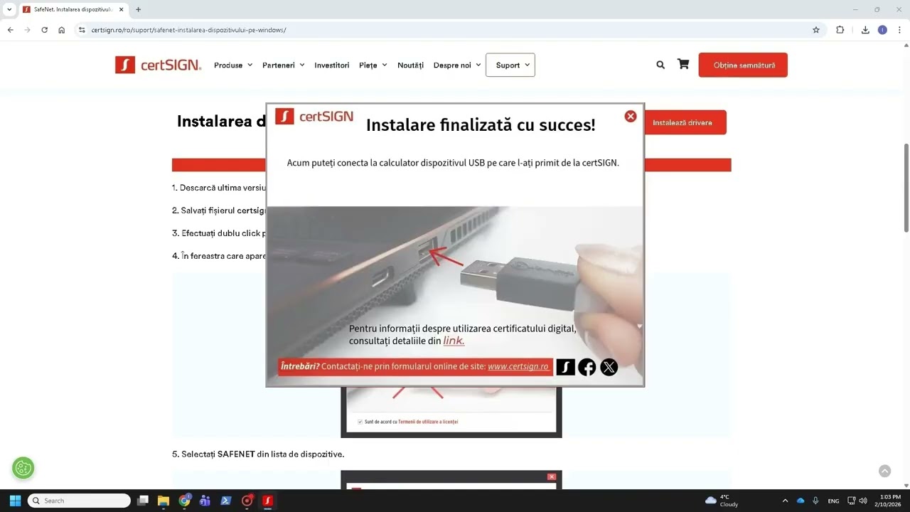Open the red recorder app in taskbar

pos(247,501)
